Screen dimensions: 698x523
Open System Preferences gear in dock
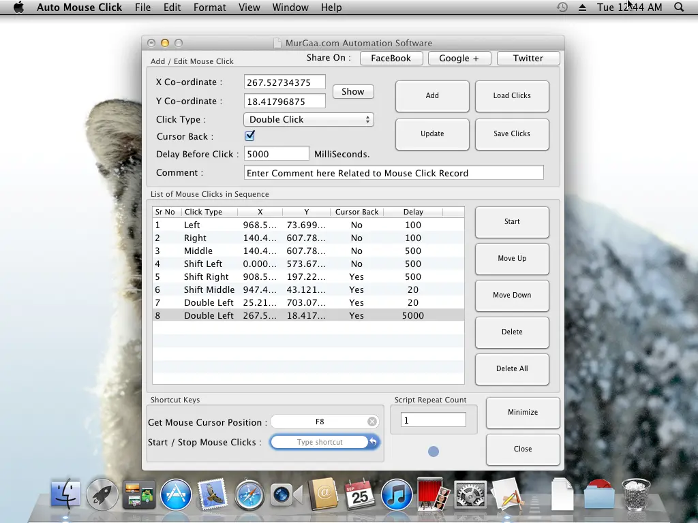click(x=470, y=494)
